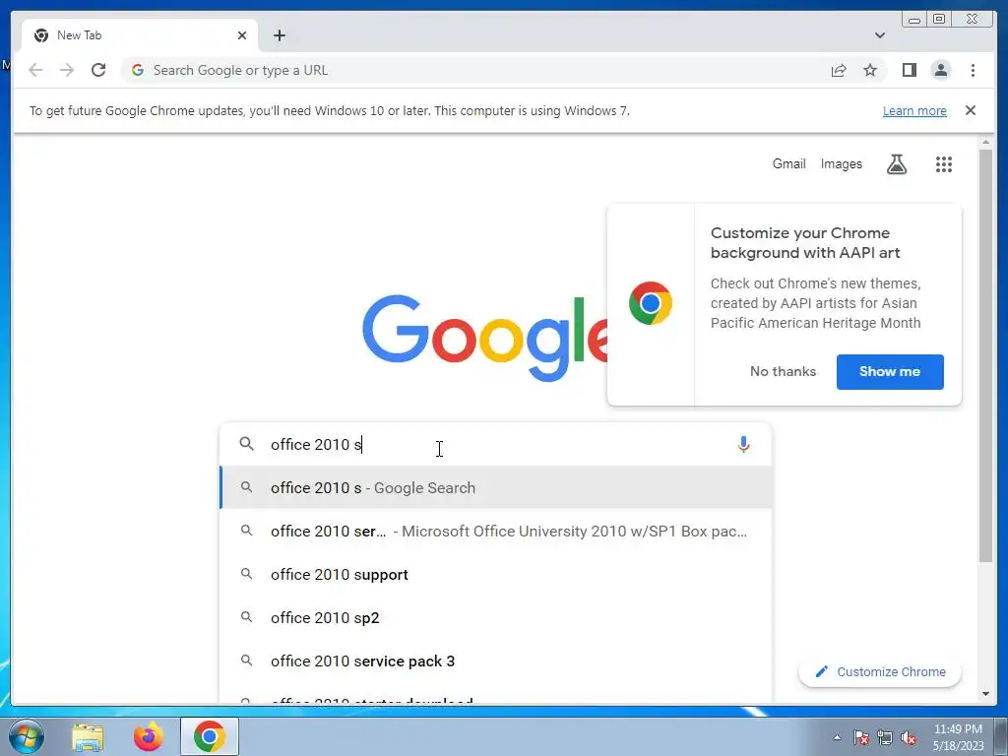Open Chrome's three-dot menu
Screen dimensions: 1008x756
click(x=973, y=70)
